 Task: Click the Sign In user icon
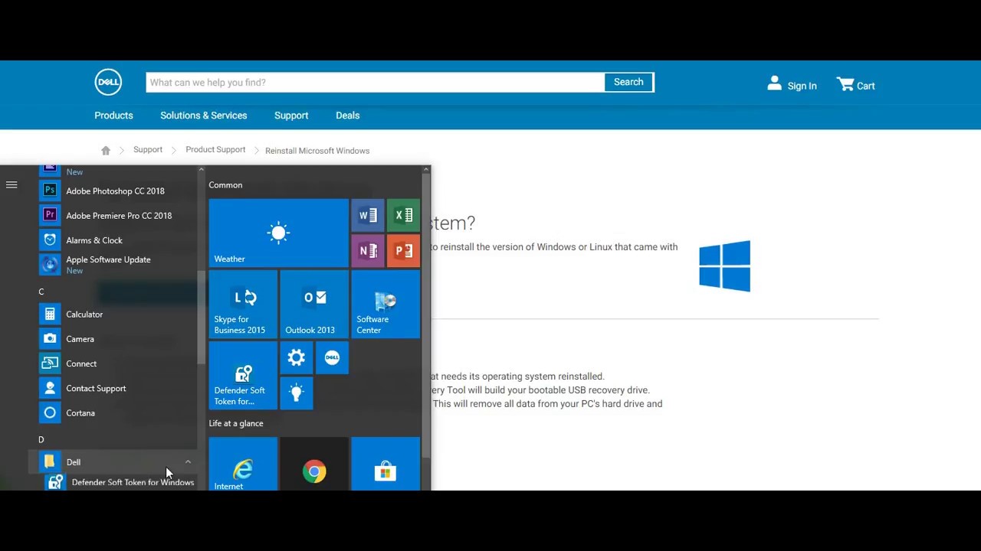(x=774, y=83)
